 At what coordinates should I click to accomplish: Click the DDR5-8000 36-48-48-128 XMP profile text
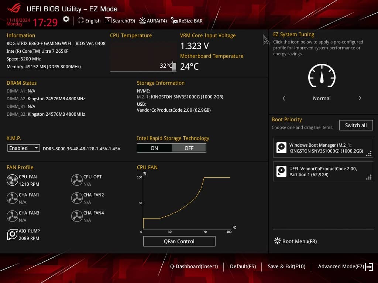click(82, 149)
